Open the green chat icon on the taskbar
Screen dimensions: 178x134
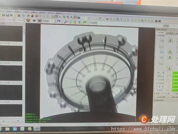click(x=30, y=129)
